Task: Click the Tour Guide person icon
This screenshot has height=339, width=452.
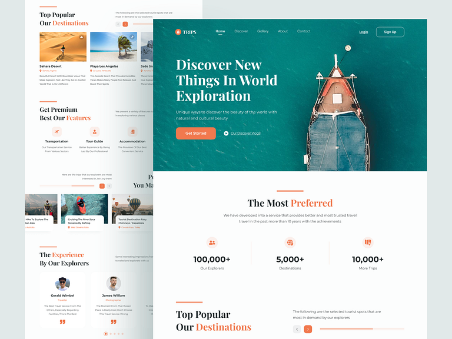Action: (94, 131)
